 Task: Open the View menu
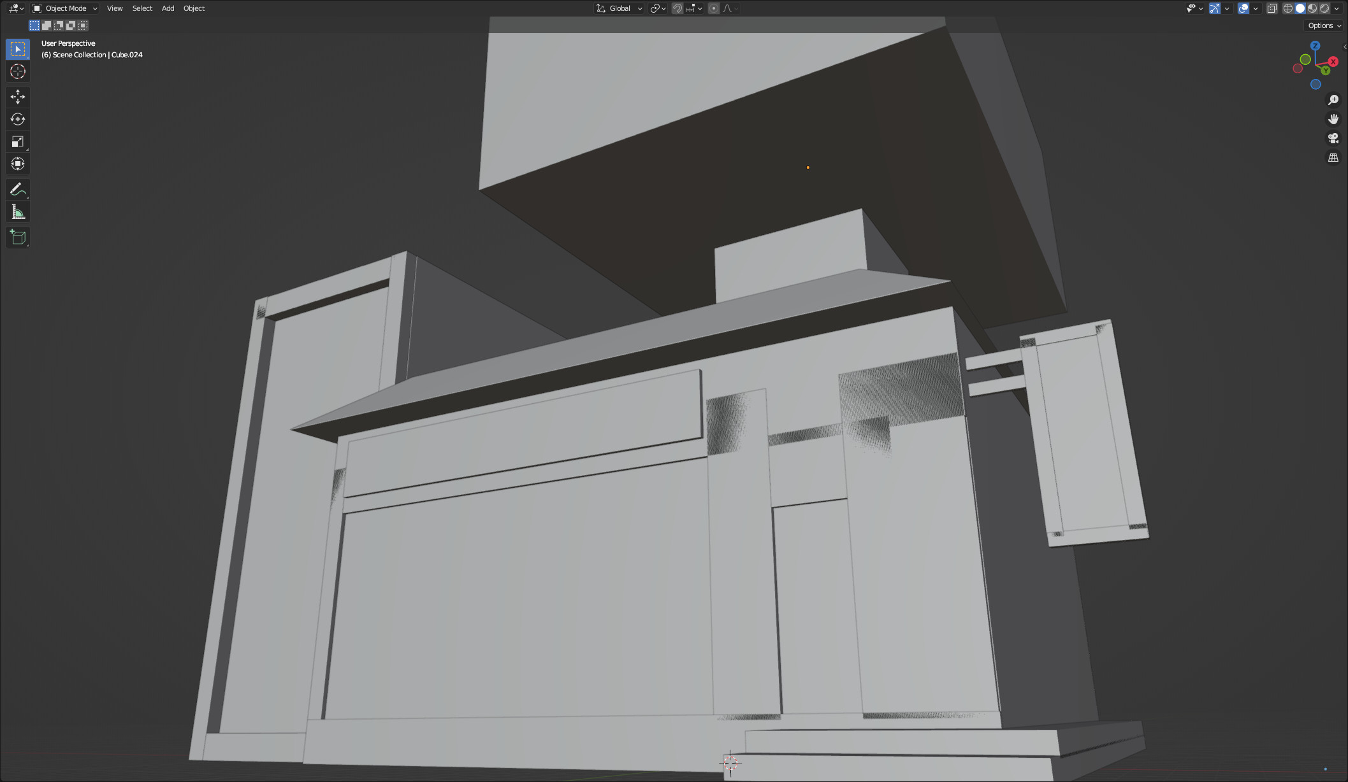point(115,8)
